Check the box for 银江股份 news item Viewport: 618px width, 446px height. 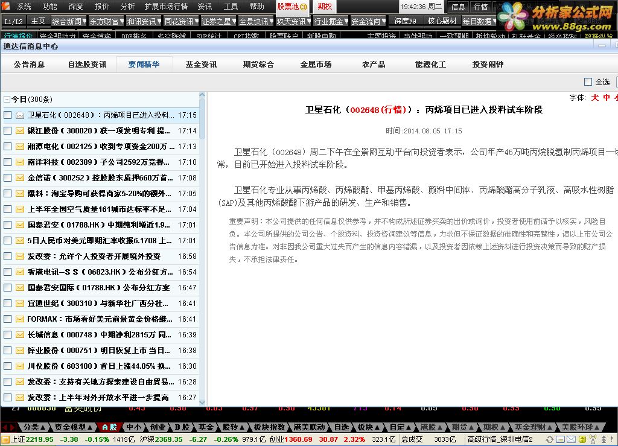(x=7, y=131)
